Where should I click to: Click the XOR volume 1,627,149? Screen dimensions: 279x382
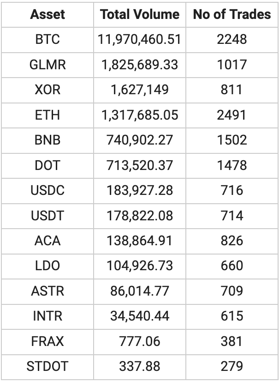pos(140,90)
